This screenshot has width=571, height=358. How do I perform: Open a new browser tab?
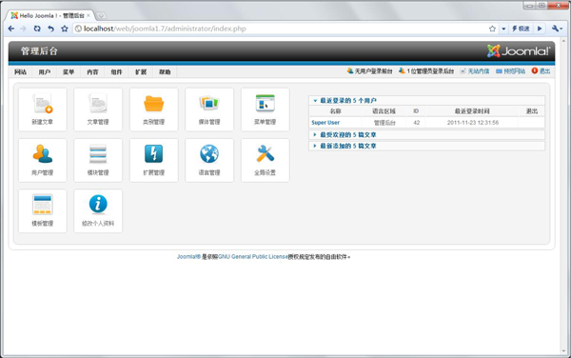pyautogui.click(x=101, y=15)
